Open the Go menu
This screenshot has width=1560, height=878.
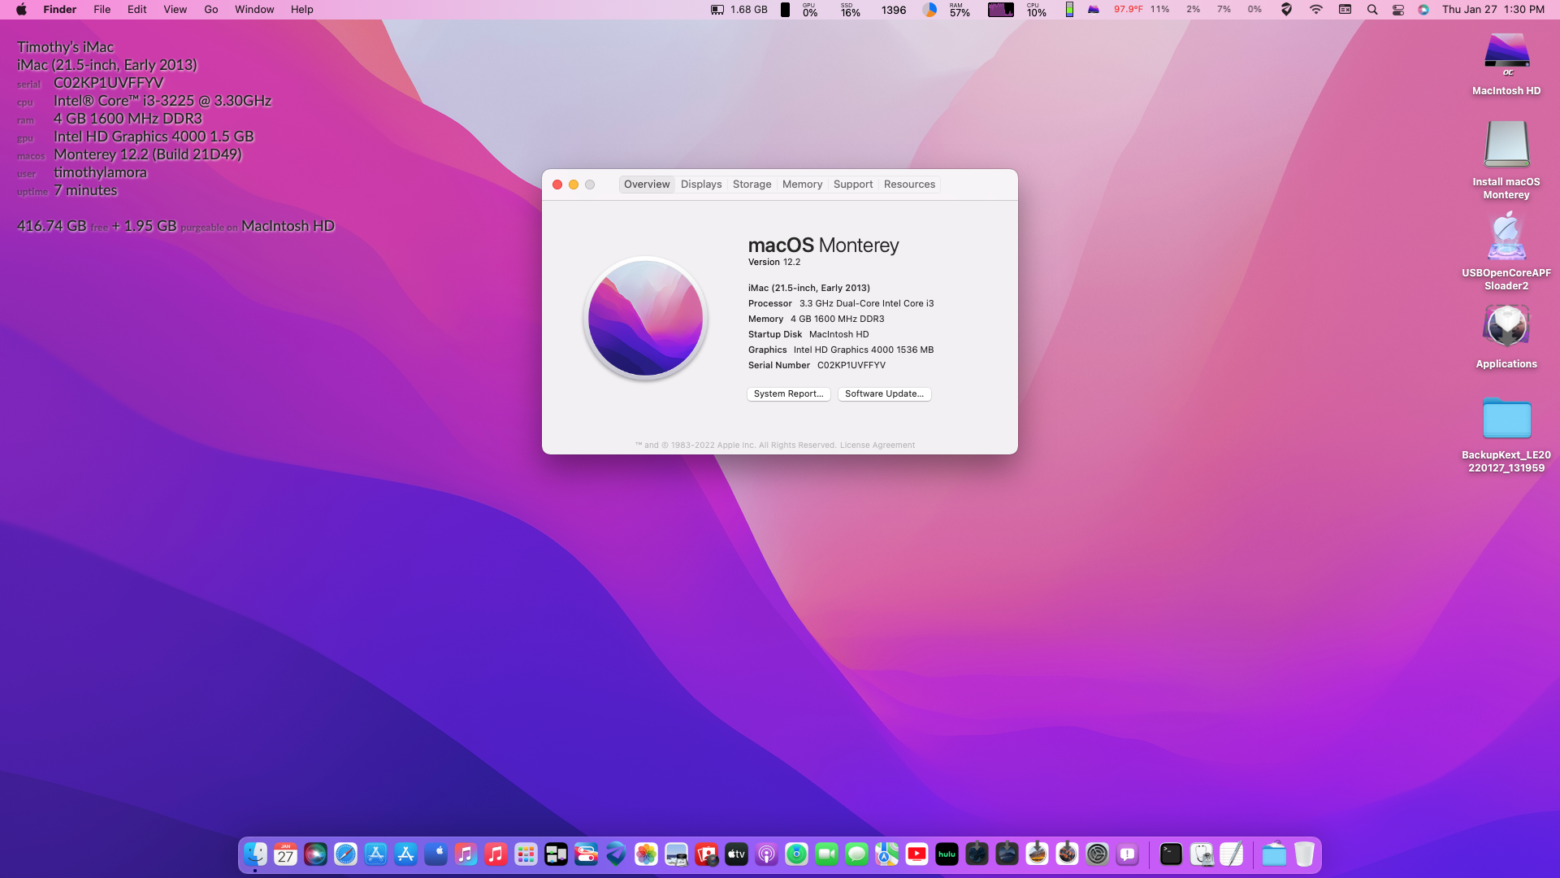click(x=211, y=10)
